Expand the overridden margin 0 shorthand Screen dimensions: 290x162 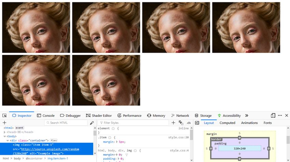click(x=117, y=155)
